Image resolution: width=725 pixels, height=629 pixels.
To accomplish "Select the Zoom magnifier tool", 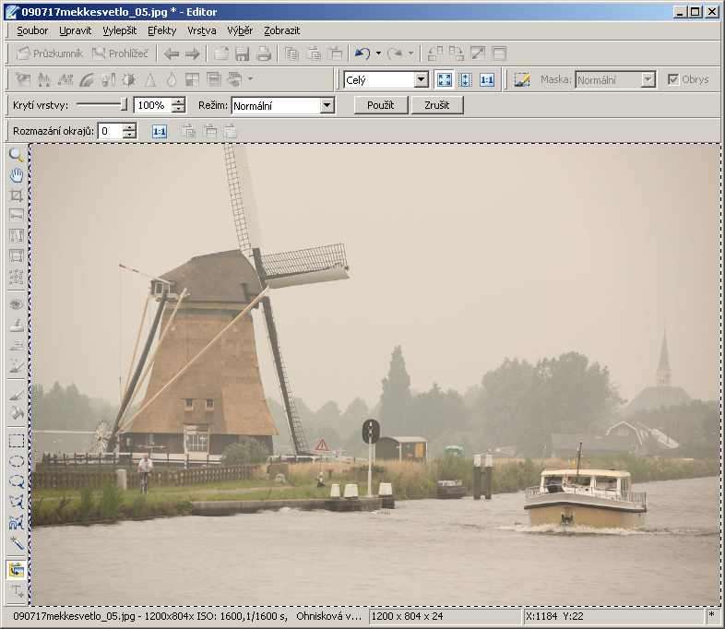I will 17,155.
